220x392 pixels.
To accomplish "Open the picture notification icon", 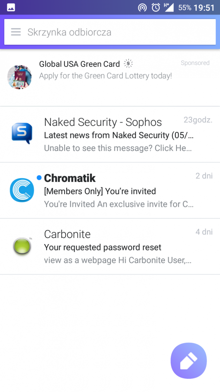I will click(x=11, y=7).
